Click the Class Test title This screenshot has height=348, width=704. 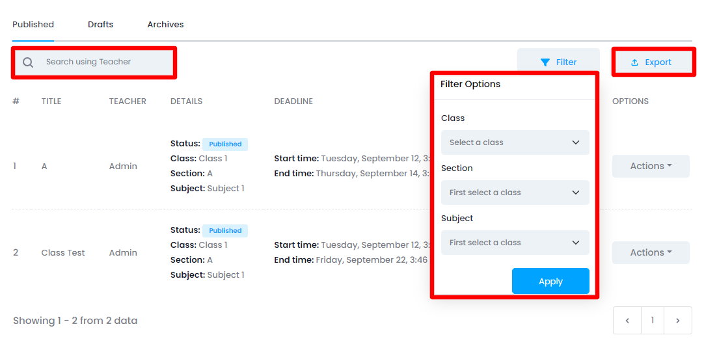63,253
